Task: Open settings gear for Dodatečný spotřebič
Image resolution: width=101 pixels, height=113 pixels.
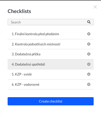Action: tap(89, 64)
